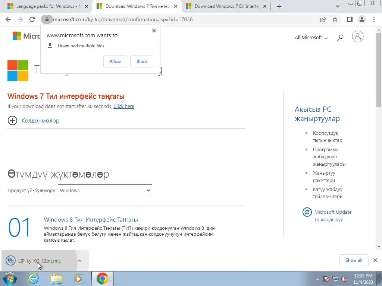The image size is (382, 286).
Task: Click the Microsoft logo in header
Action: coord(26,36)
